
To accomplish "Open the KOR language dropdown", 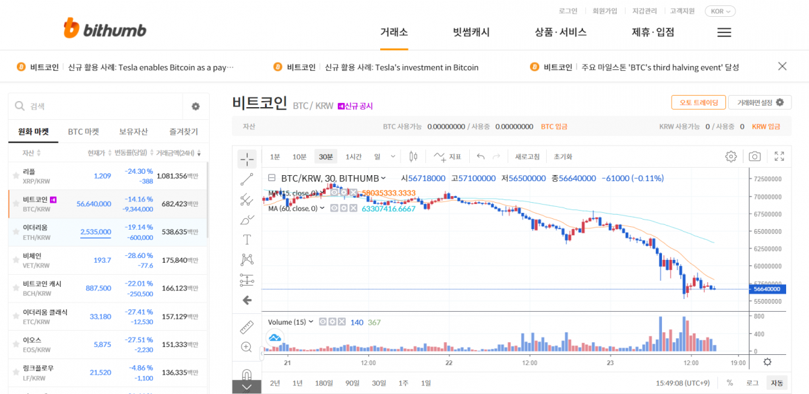I will pos(719,11).
